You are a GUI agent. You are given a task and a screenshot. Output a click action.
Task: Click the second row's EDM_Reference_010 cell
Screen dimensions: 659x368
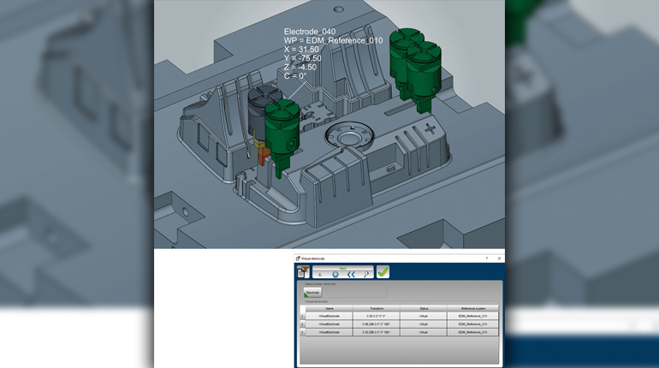click(x=472, y=324)
